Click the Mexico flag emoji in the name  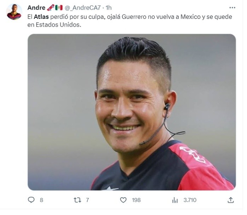coord(59,7)
